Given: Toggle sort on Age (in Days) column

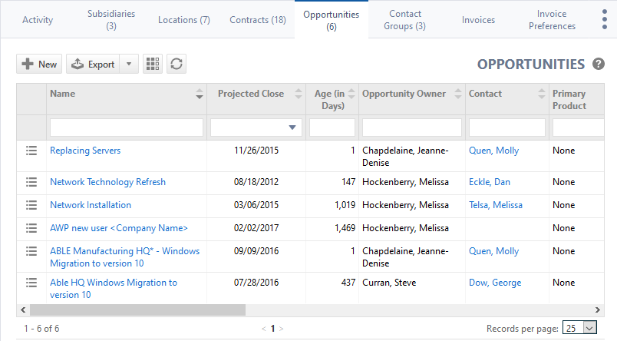Looking at the screenshot, I should click(x=351, y=94).
